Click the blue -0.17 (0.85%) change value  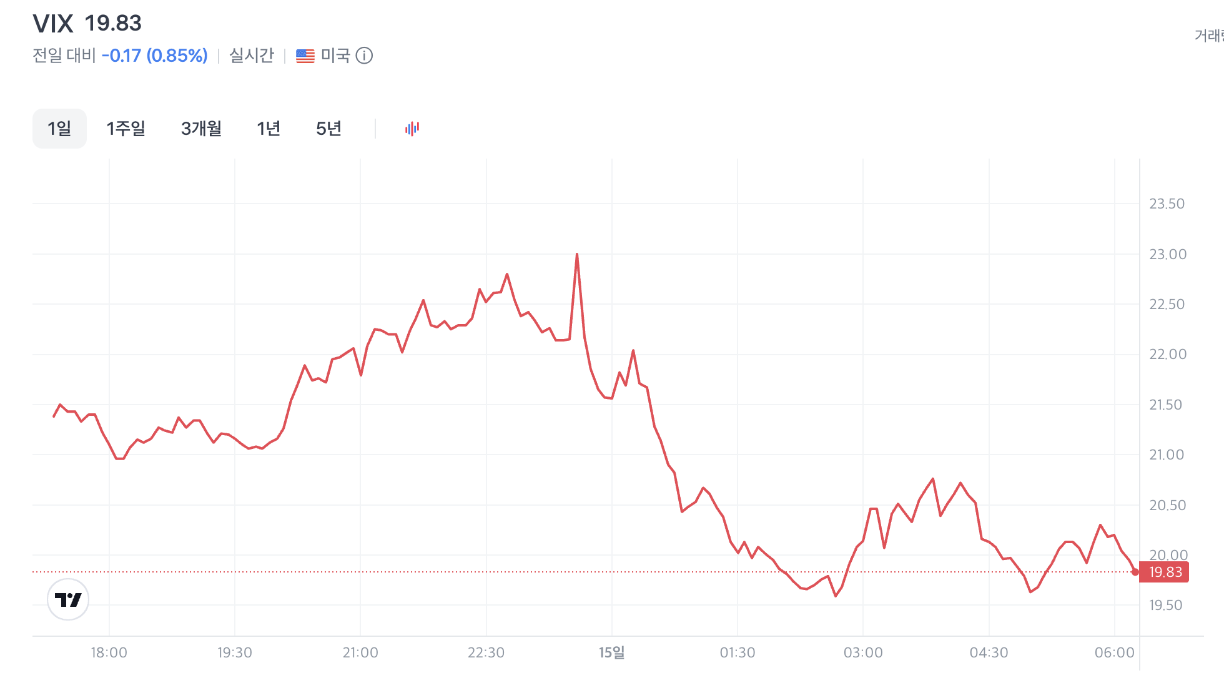pyautogui.click(x=154, y=56)
